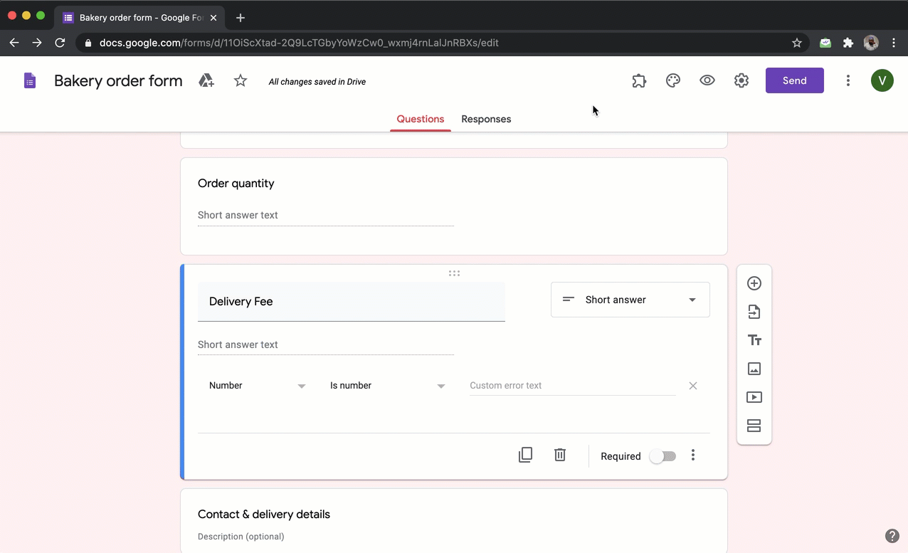The height and width of the screenshot is (553, 908).
Task: Insert an image using the image icon
Action: tap(754, 369)
